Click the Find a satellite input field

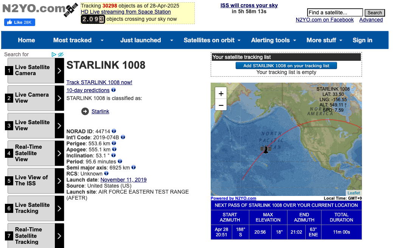pyautogui.click(x=335, y=12)
